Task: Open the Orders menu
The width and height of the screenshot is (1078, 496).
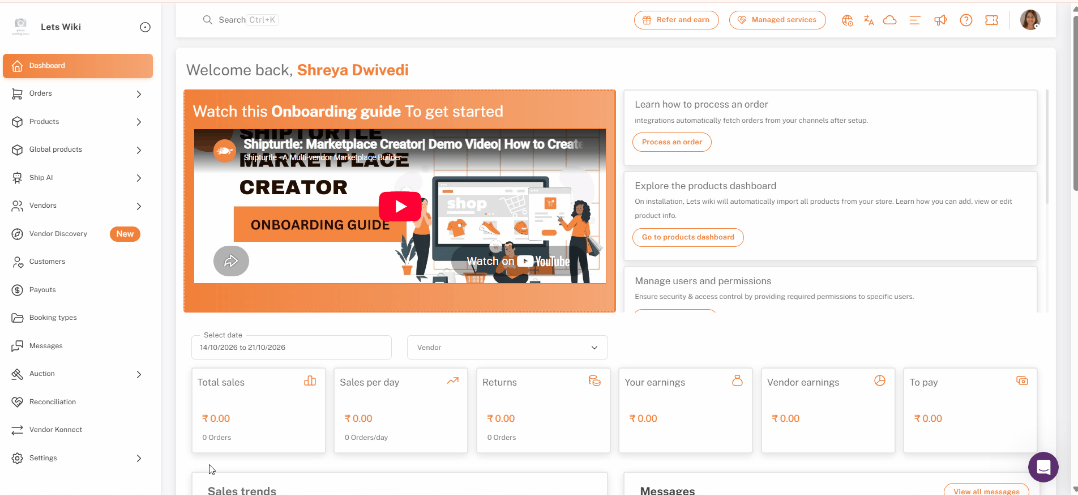Action: pos(78,93)
